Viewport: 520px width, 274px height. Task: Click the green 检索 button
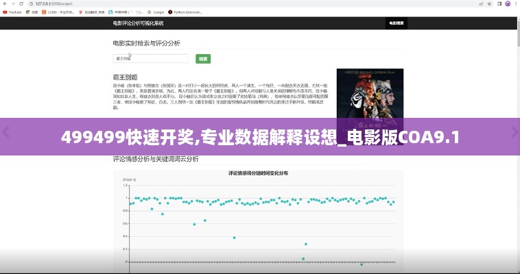[203, 59]
